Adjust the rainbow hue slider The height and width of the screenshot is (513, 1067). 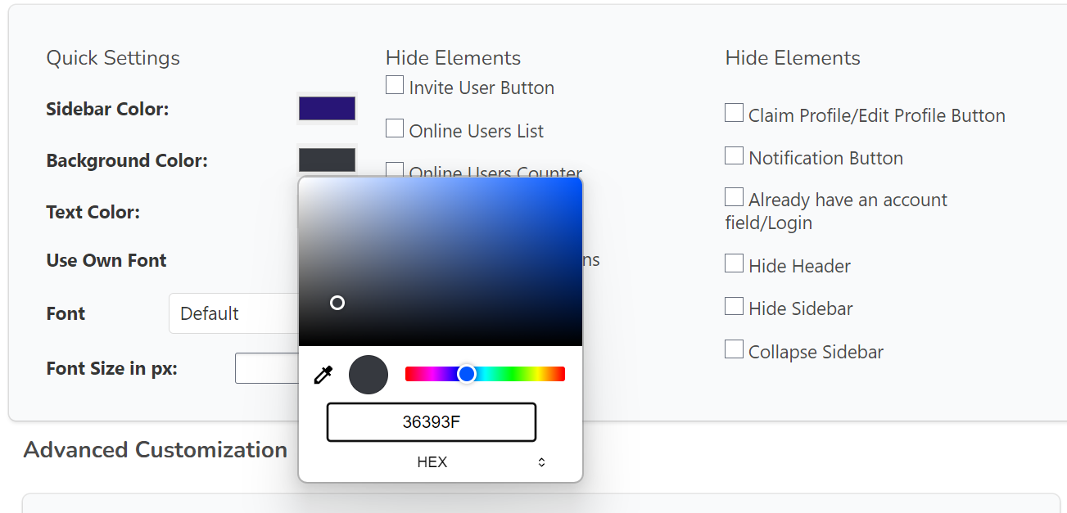pyautogui.click(x=485, y=374)
